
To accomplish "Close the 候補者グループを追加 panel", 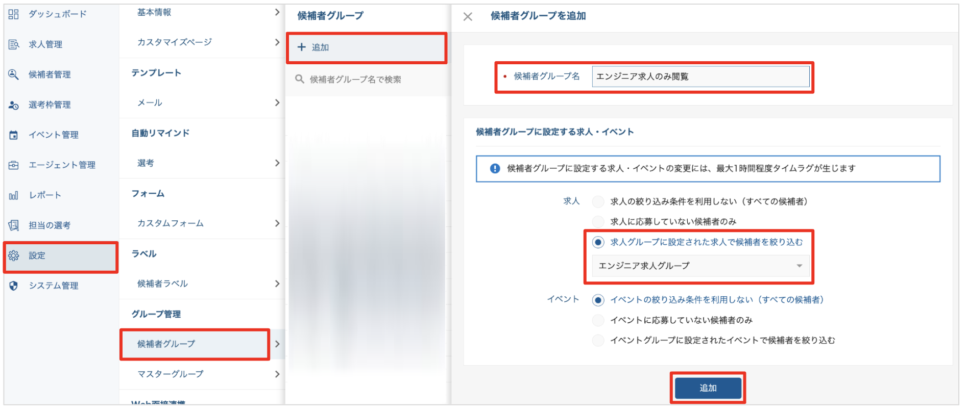I will (x=467, y=17).
